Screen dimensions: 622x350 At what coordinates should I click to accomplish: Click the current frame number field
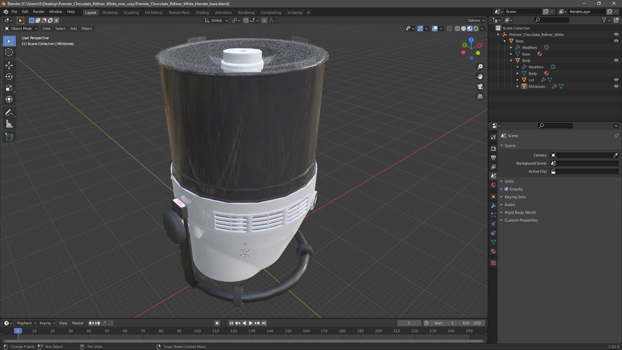click(x=409, y=323)
